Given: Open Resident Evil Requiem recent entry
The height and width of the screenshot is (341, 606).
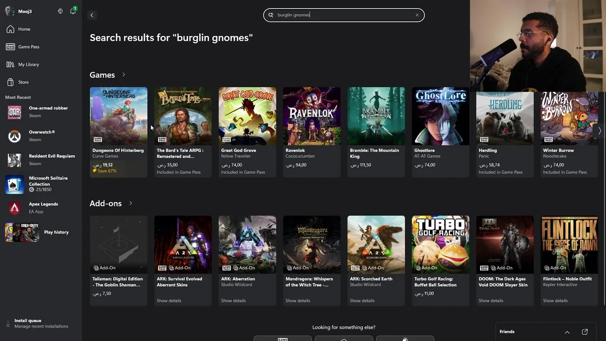Looking at the screenshot, I should pos(41,160).
